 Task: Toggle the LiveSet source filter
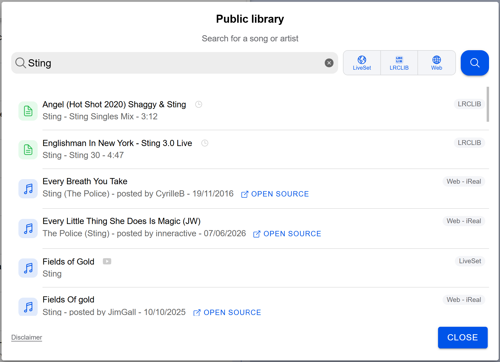[362, 63]
